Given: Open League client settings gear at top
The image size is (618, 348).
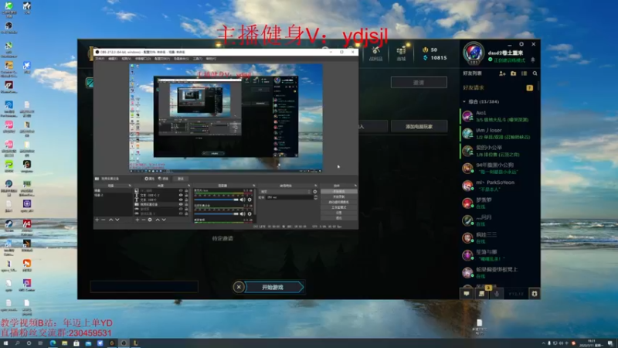Looking at the screenshot, I should (521, 44).
